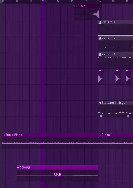Click the 1.0dB volume value on Strings clip
The height and width of the screenshot is (188, 133).
click(x=57, y=175)
